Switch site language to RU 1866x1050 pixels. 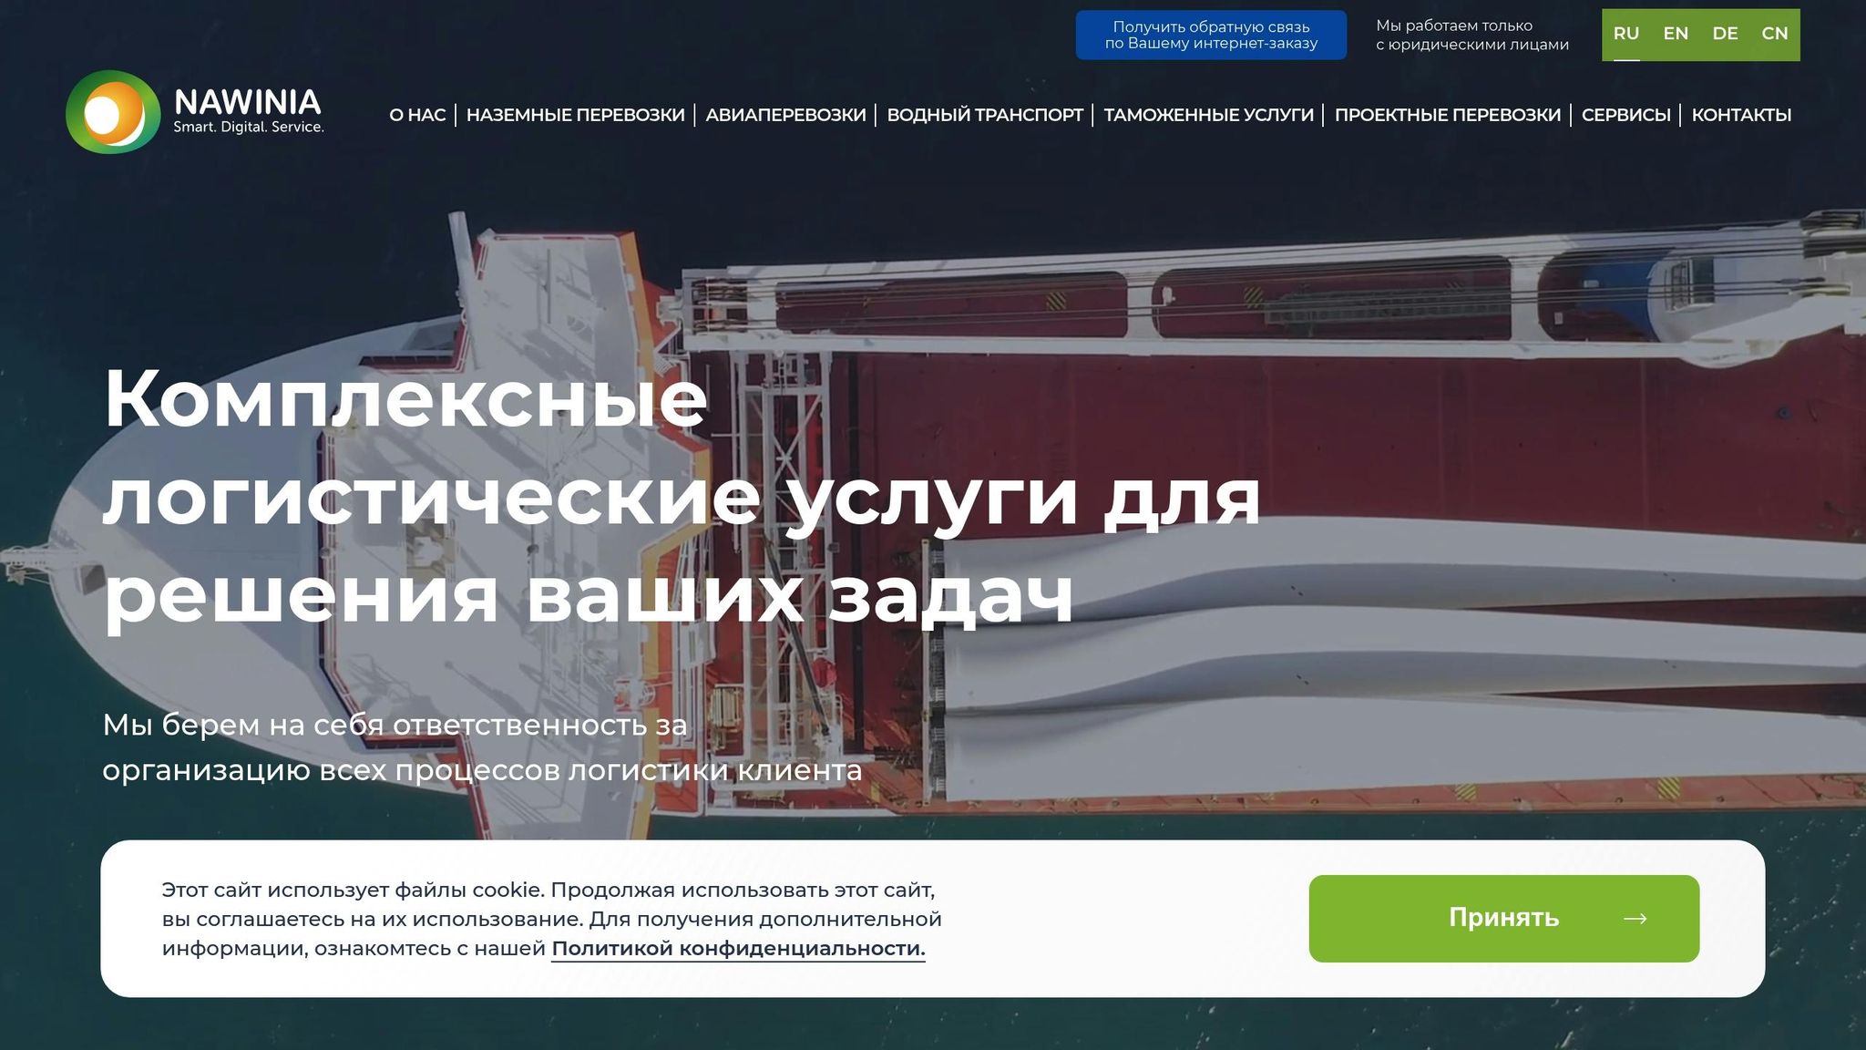(1625, 35)
